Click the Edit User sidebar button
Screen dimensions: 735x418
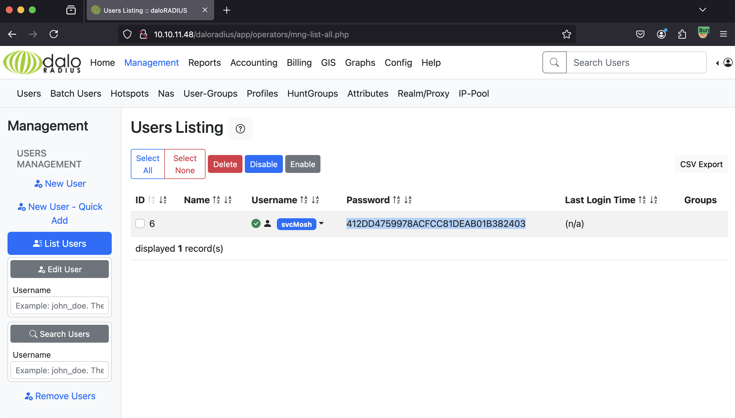pyautogui.click(x=60, y=269)
